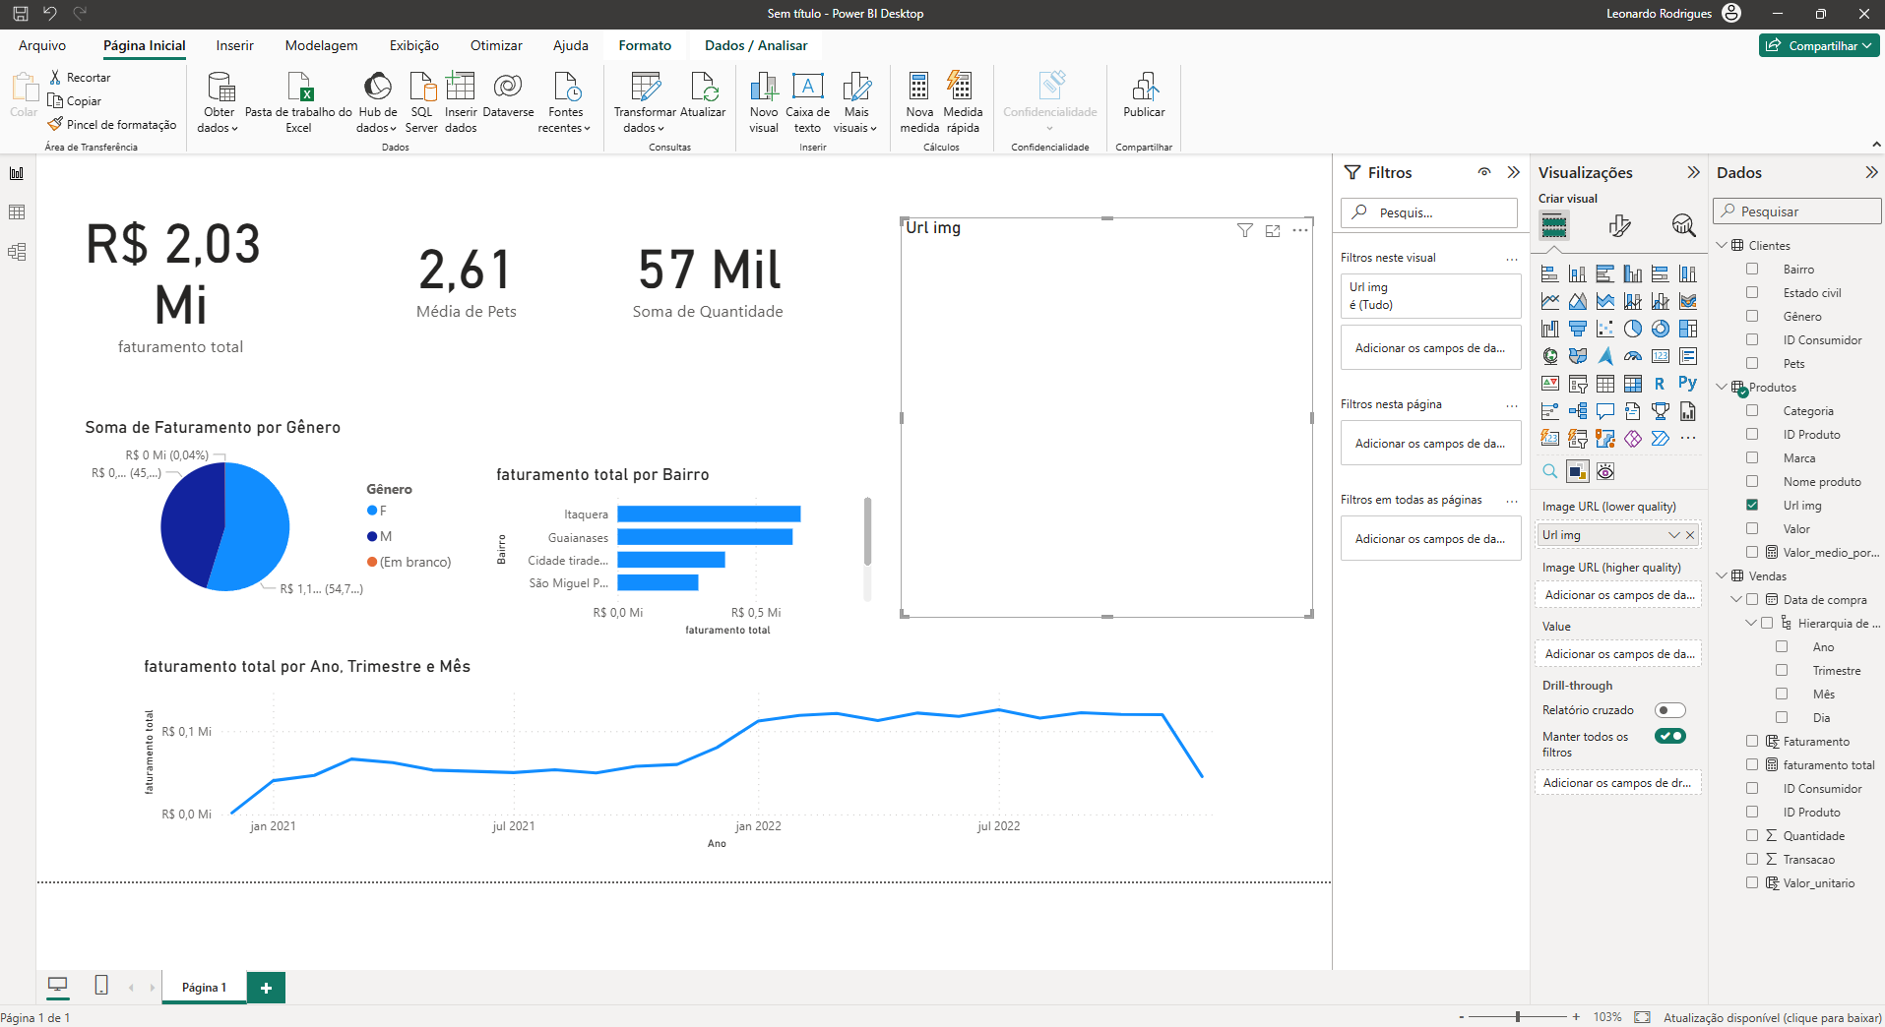Pick the scatter chart visual

click(x=1605, y=329)
